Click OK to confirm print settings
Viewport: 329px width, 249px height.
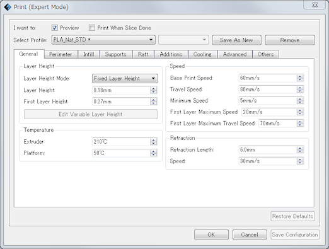coord(211,235)
